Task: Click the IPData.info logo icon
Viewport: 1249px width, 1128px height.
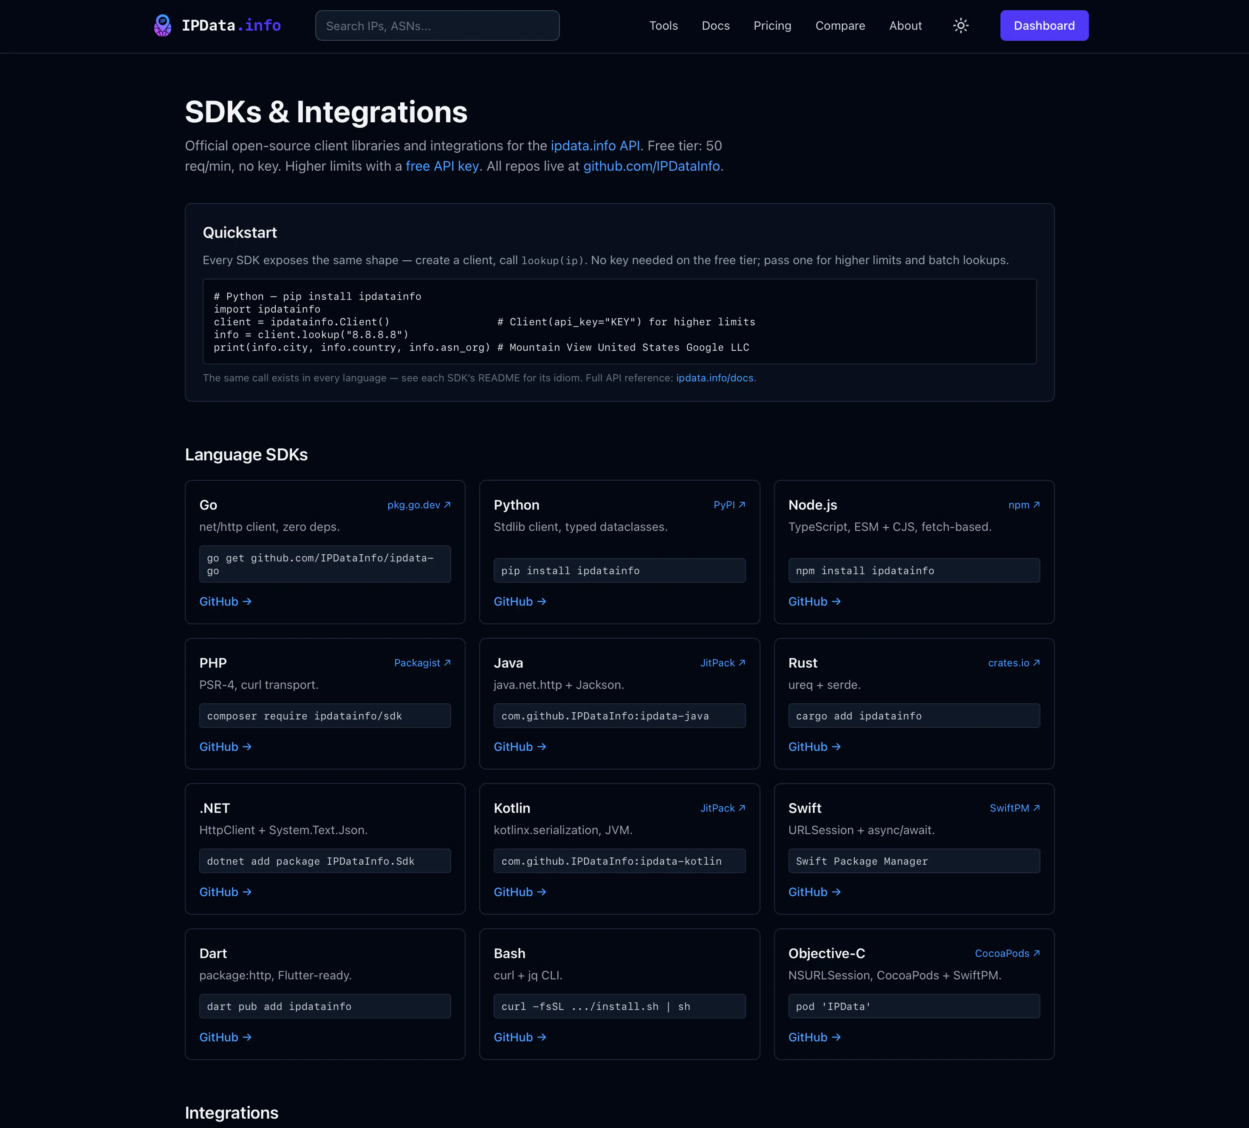Action: click(x=162, y=25)
